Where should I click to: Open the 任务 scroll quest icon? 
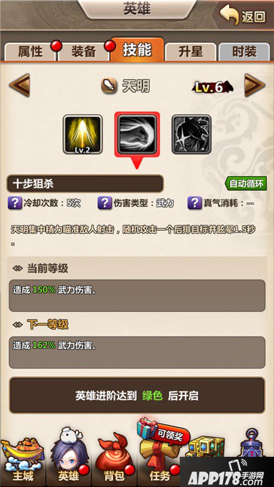click(159, 459)
